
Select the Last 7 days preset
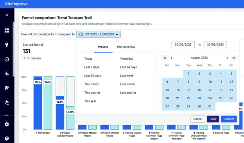(91, 67)
